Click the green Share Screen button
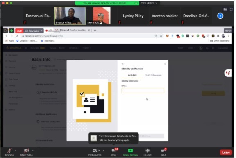Image resolution: width=236 pixels, height=158 pixels. click(x=130, y=152)
